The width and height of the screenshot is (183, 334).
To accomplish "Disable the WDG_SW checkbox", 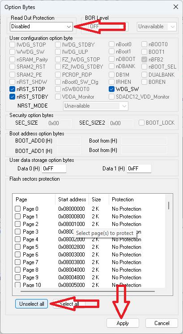I will pyautogui.click(x=111, y=89).
